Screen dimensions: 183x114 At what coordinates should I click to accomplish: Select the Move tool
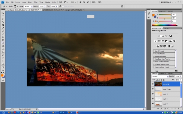3,13
